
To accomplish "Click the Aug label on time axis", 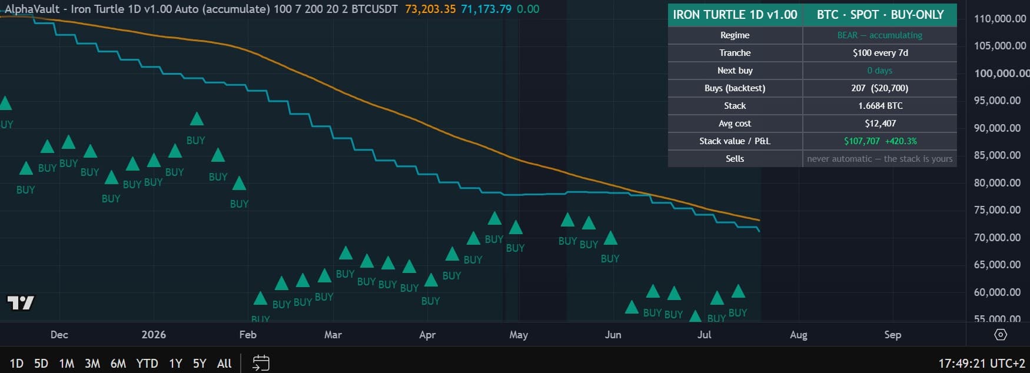I will click(x=798, y=335).
